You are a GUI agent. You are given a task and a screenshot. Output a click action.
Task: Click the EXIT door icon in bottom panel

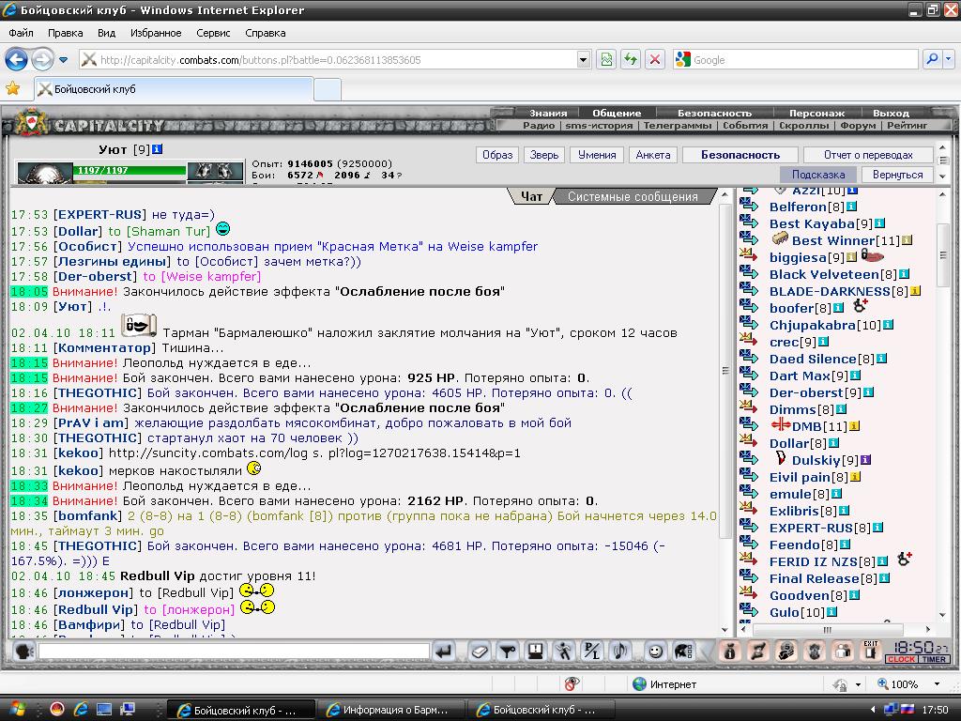[x=870, y=652]
